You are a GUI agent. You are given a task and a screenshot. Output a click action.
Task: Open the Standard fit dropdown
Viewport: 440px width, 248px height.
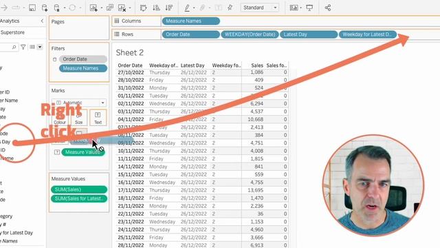[x=260, y=8]
